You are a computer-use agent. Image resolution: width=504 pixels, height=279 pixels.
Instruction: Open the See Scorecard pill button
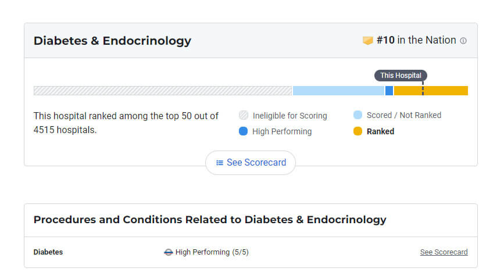click(x=251, y=163)
